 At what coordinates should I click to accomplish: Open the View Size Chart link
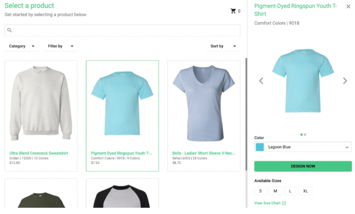point(268,203)
